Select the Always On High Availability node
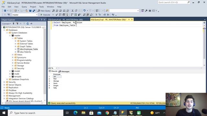 [x=20, y=93]
